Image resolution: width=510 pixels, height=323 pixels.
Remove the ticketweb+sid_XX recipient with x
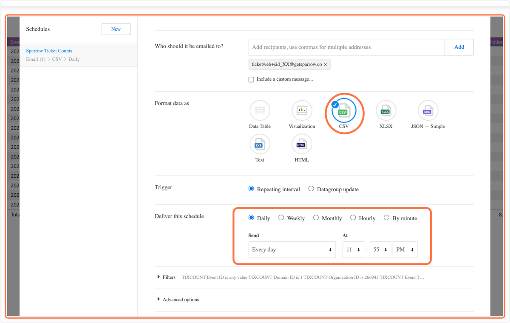pos(326,65)
